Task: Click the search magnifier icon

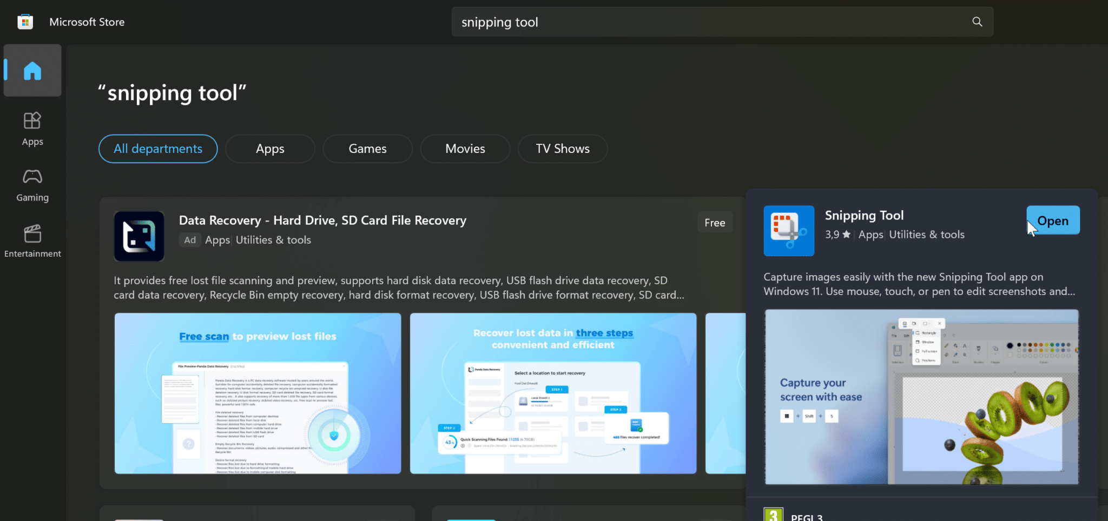Action: [977, 22]
